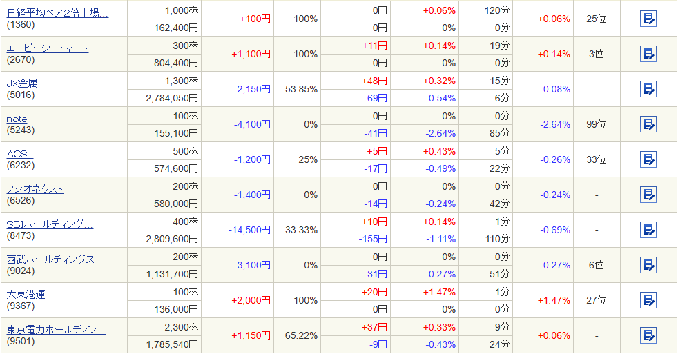
Task: Click the memo icon for 東京電力ホールディン row
Action: click(648, 335)
